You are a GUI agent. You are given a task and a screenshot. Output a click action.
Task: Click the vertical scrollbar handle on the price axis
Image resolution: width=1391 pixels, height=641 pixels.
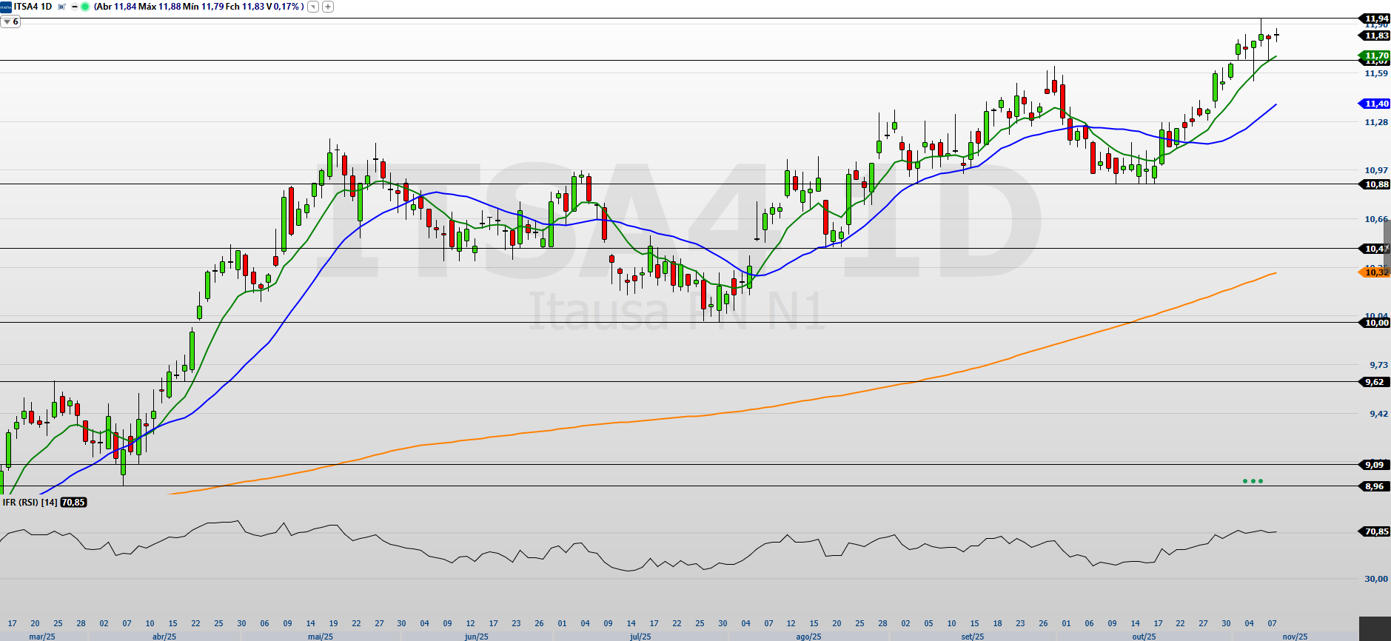[x=1387, y=244]
